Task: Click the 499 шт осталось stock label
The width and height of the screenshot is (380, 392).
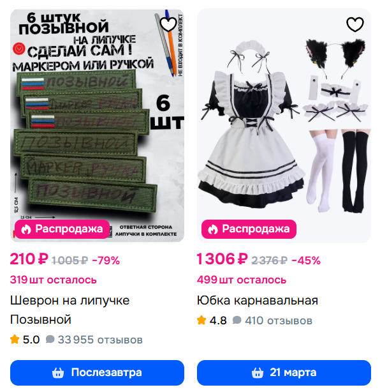Action: [242, 280]
